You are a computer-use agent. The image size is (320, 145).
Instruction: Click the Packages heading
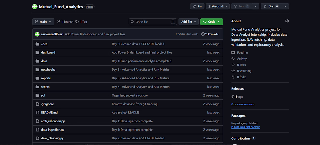[238, 115]
